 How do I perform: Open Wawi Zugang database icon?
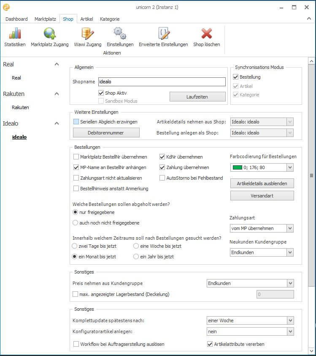click(x=87, y=33)
